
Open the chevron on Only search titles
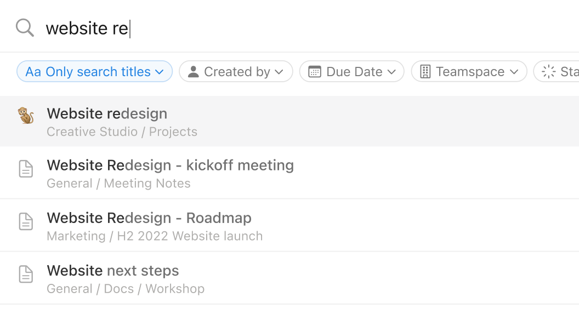point(160,72)
